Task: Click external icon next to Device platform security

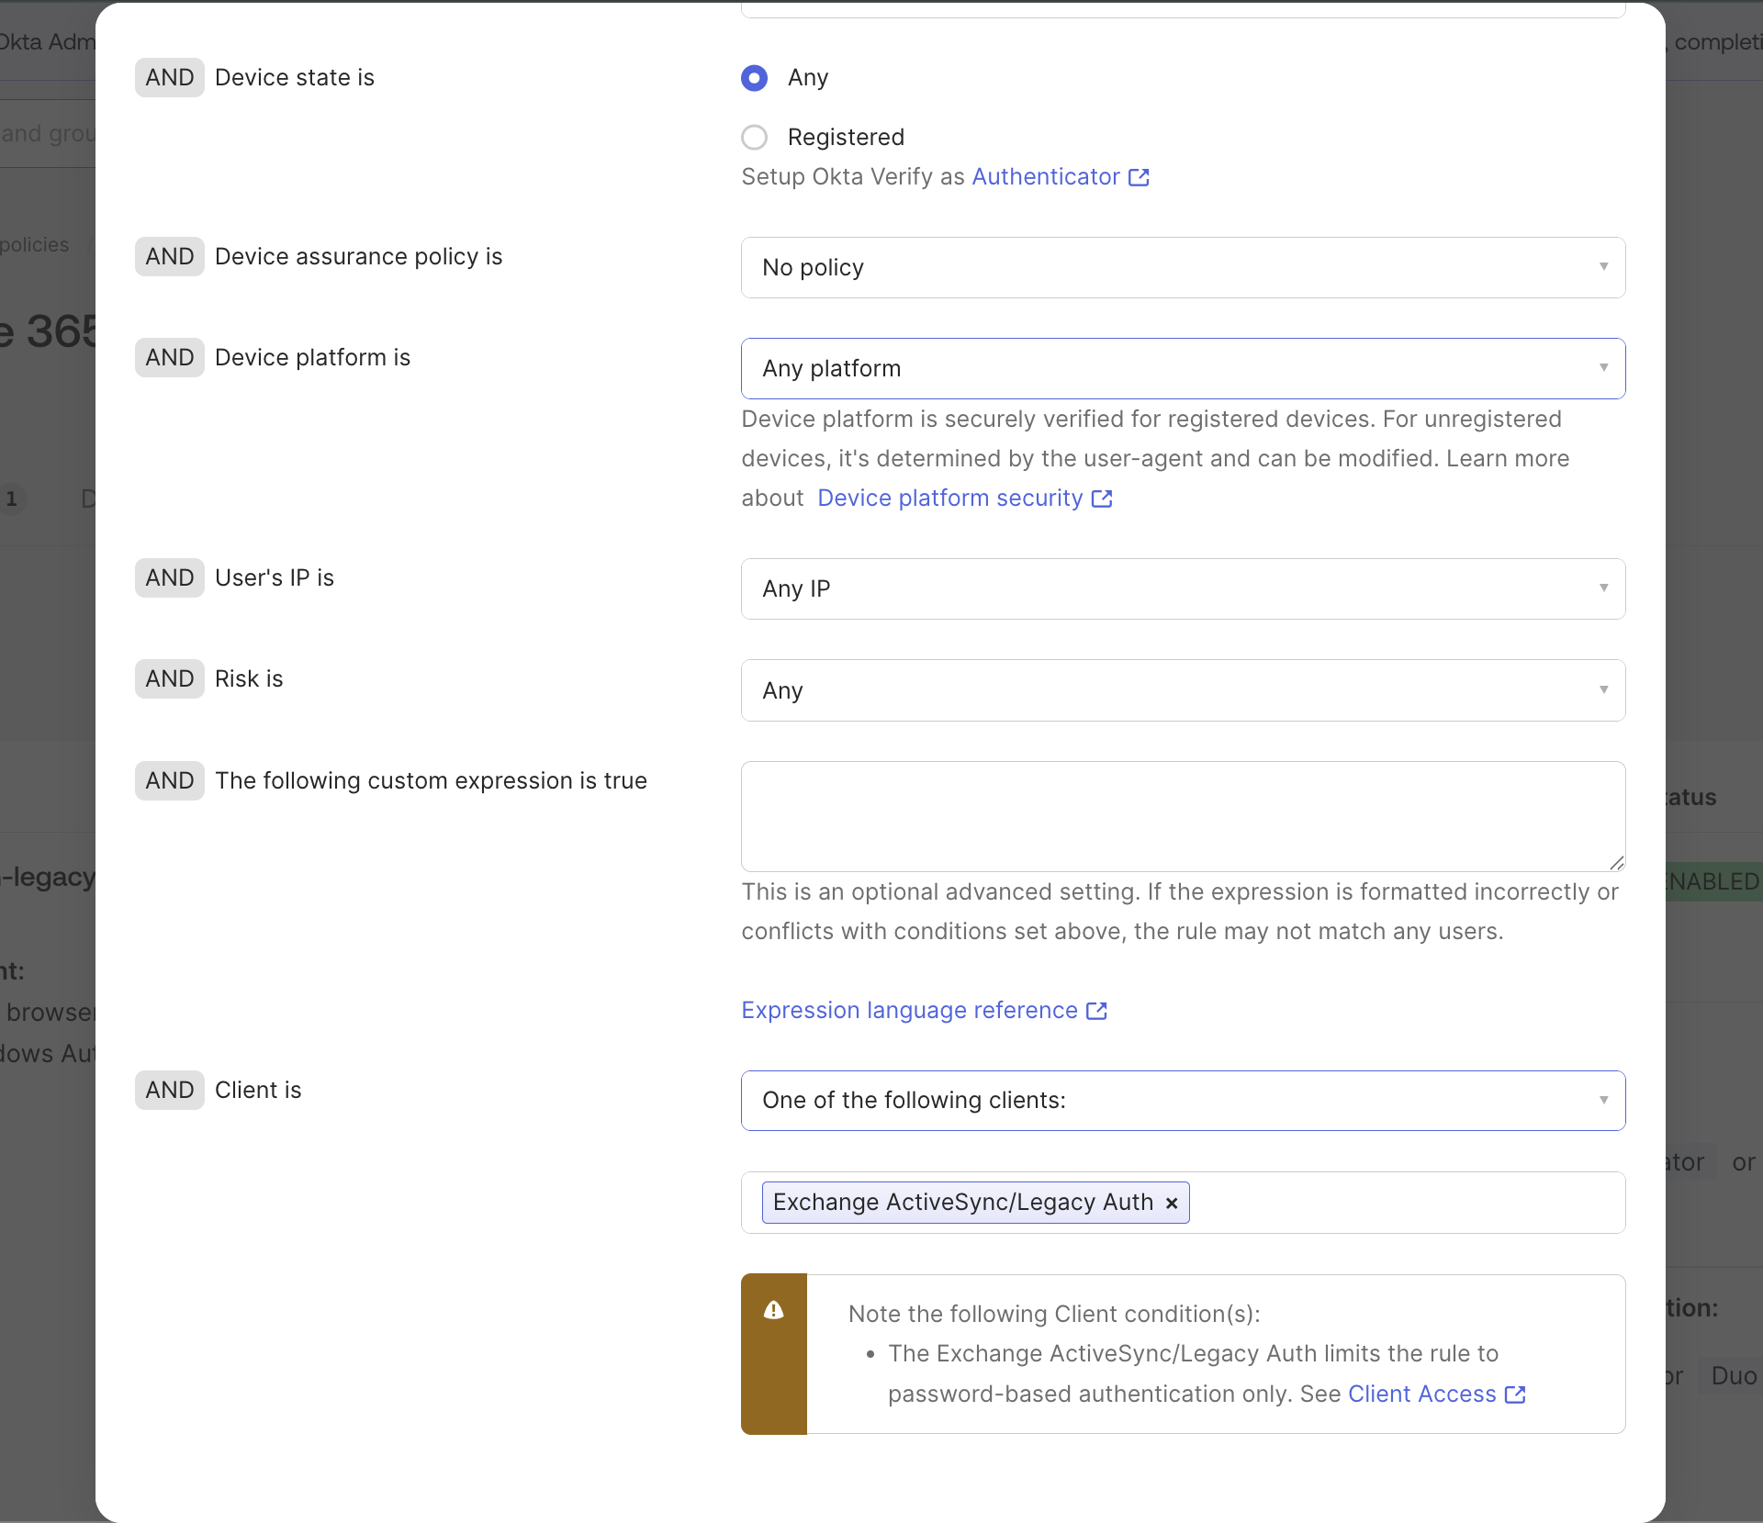Action: click(1102, 498)
